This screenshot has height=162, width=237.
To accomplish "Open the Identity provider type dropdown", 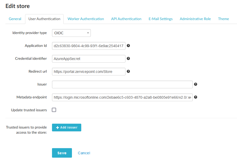I will point(71,33).
